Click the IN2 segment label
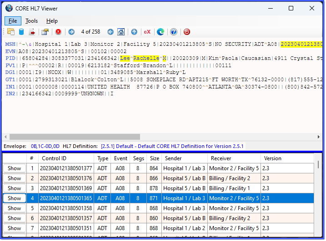This screenshot has height=241, width=326. [10, 93]
